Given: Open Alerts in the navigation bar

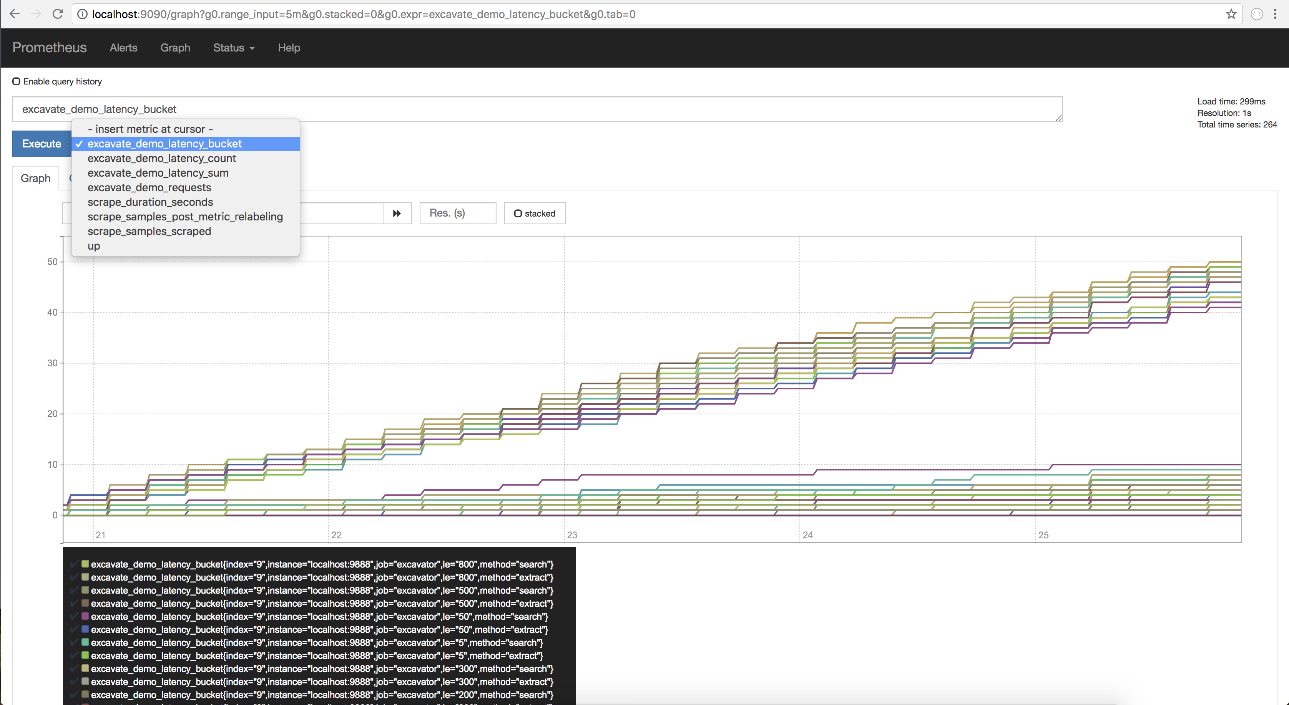Looking at the screenshot, I should click(x=123, y=48).
